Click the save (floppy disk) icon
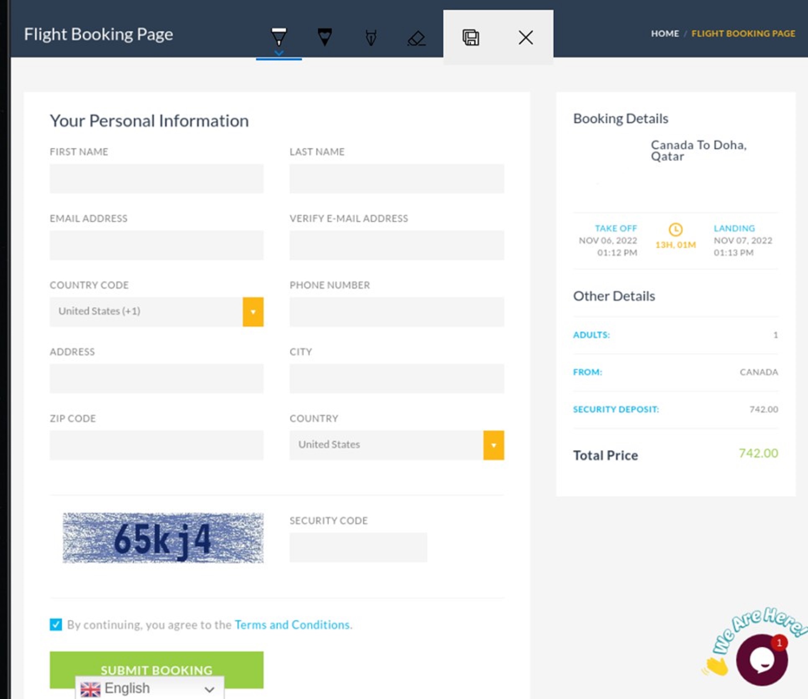 pos(470,38)
